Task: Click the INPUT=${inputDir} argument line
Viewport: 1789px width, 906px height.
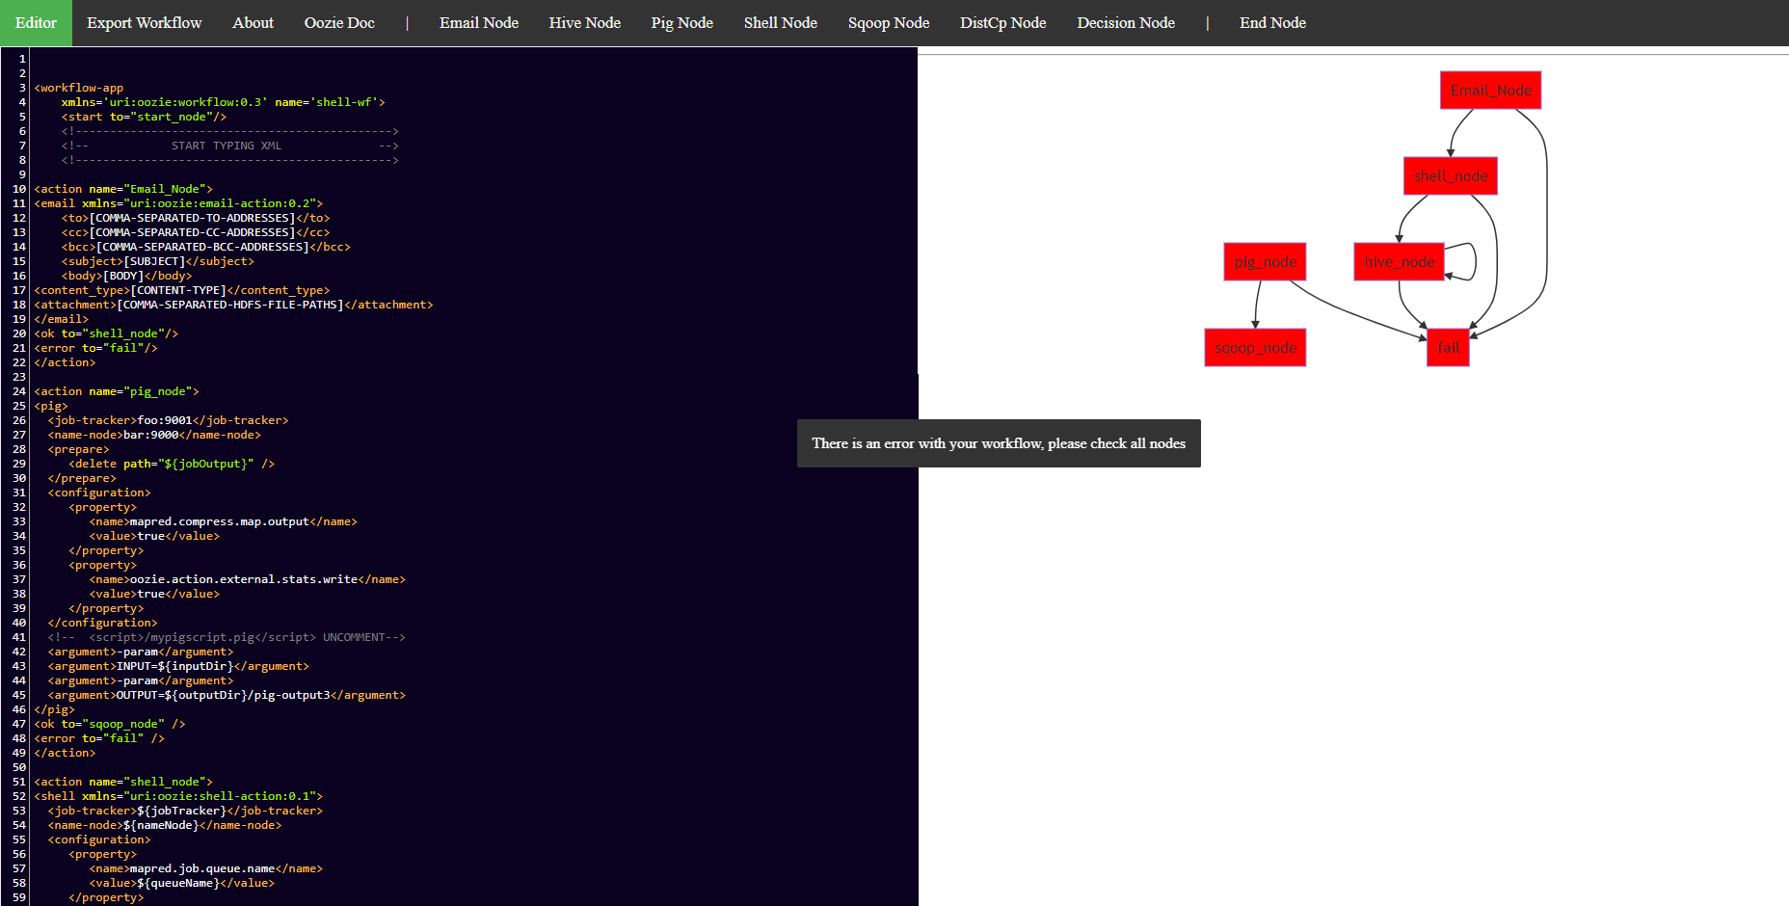Action: [178, 666]
